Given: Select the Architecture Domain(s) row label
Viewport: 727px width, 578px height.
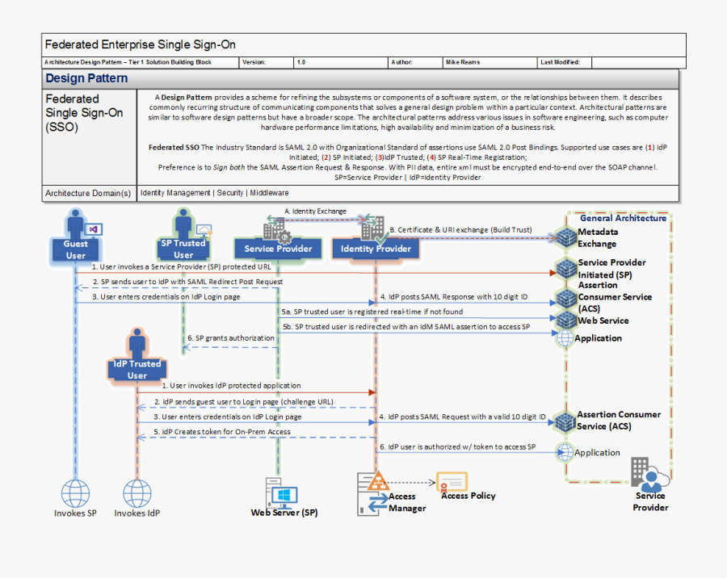Looking at the screenshot, I should (x=88, y=194).
